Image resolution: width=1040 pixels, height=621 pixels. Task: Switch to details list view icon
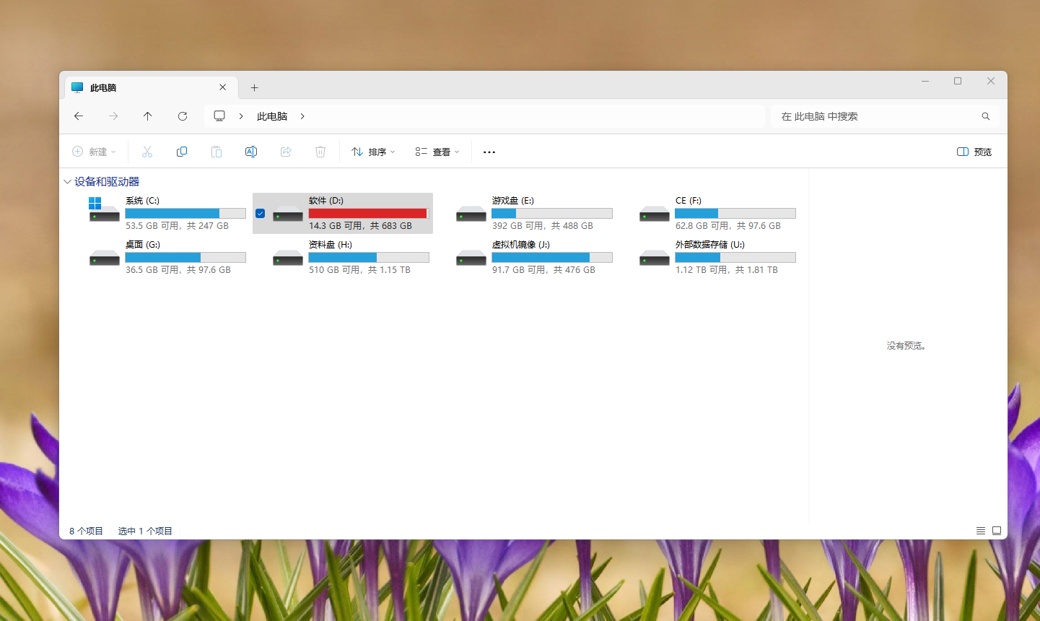pyautogui.click(x=980, y=531)
